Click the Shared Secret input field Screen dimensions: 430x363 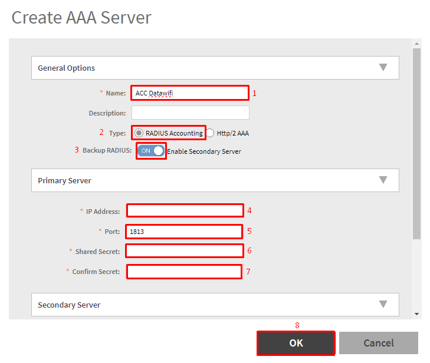(185, 251)
